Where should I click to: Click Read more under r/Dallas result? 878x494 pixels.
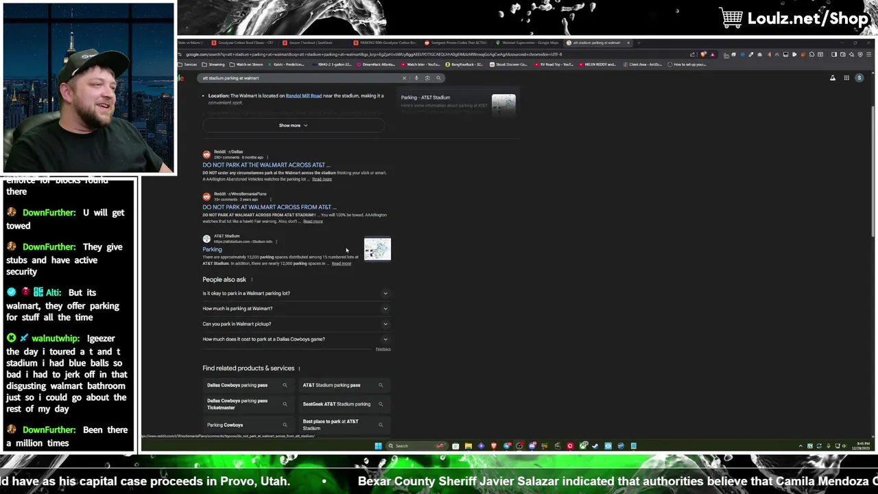(x=322, y=179)
